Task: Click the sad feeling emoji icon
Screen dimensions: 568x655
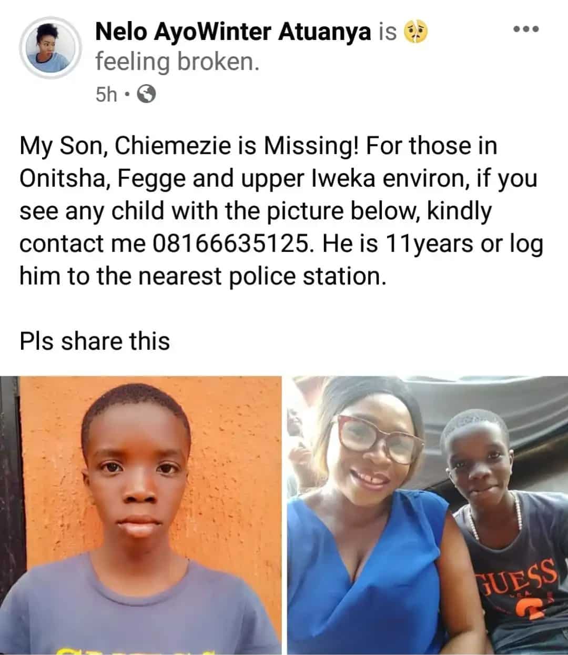Action: 415,33
